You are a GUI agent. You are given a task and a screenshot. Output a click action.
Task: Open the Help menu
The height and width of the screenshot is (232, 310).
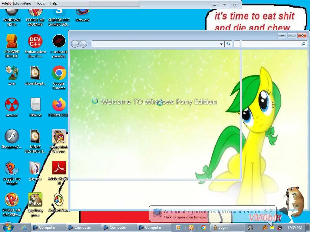[x=53, y=3]
